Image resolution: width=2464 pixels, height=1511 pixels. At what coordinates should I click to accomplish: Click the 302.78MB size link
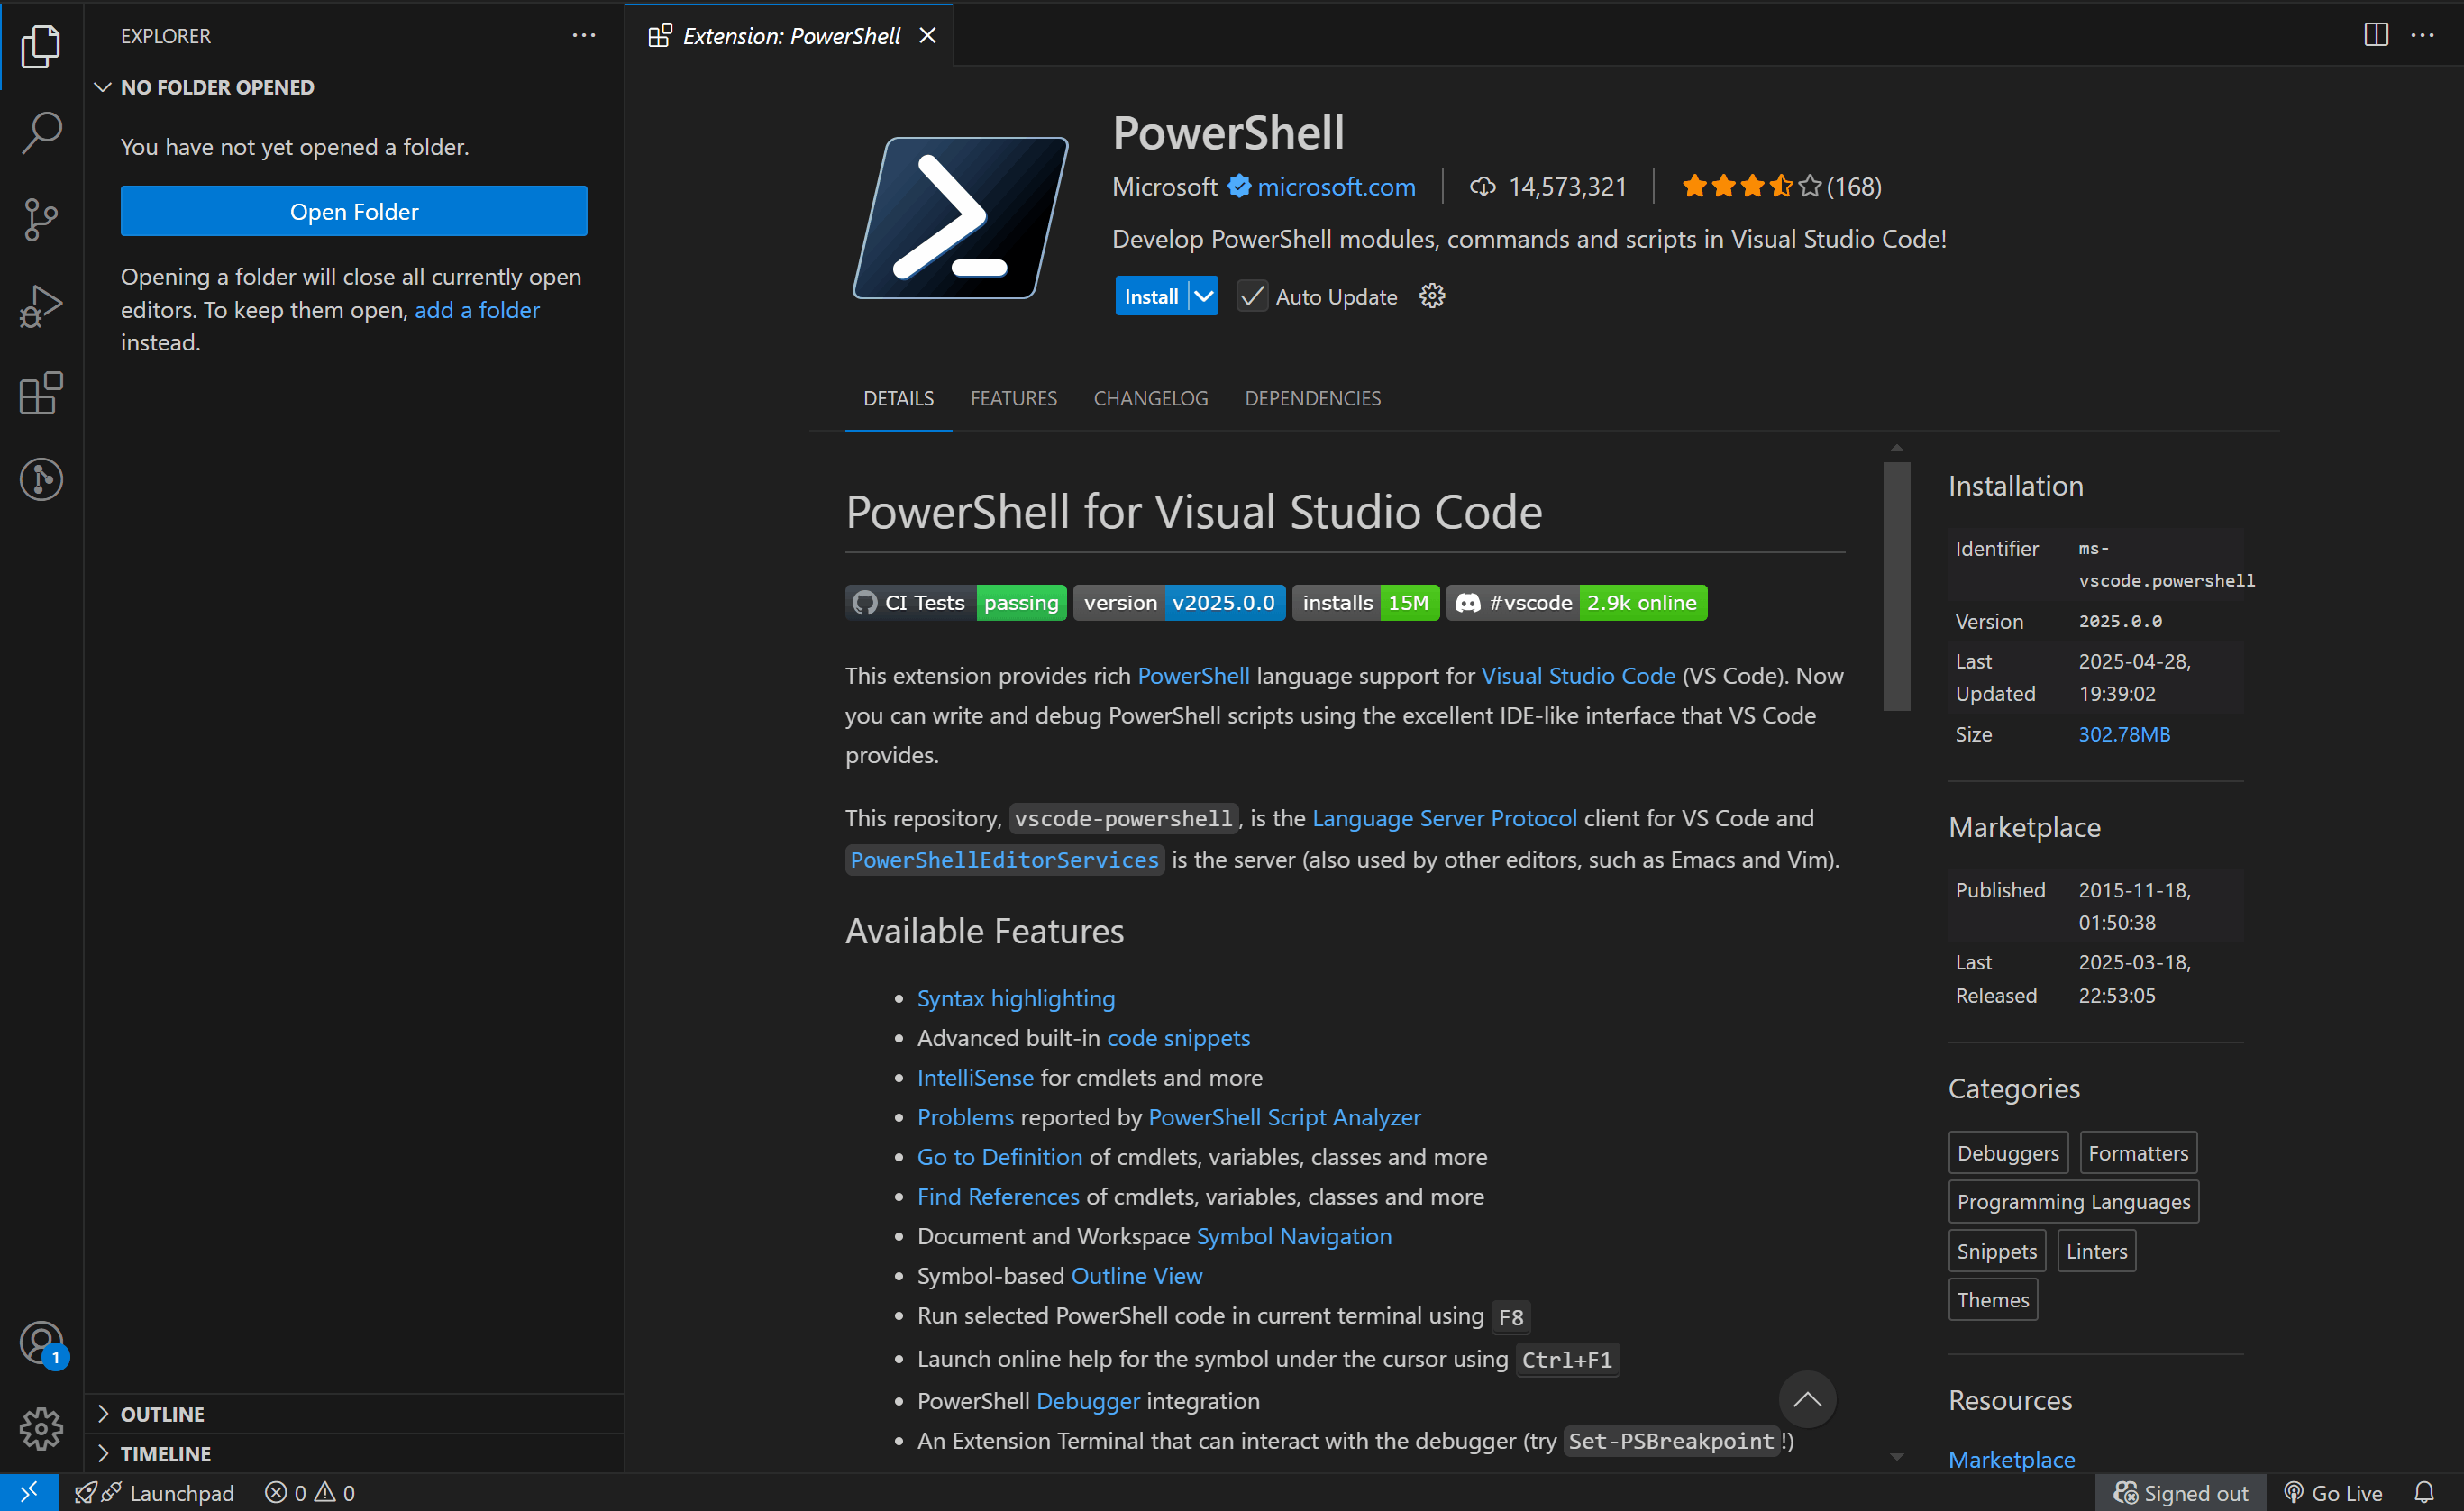(x=2123, y=733)
